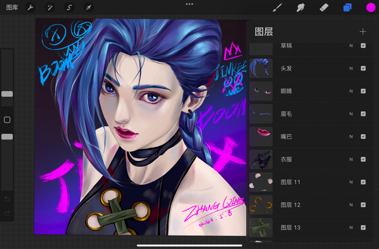The height and width of the screenshot is (249, 379).
Task: Tap the square modify button in sidebar
Action: [x=7, y=119]
